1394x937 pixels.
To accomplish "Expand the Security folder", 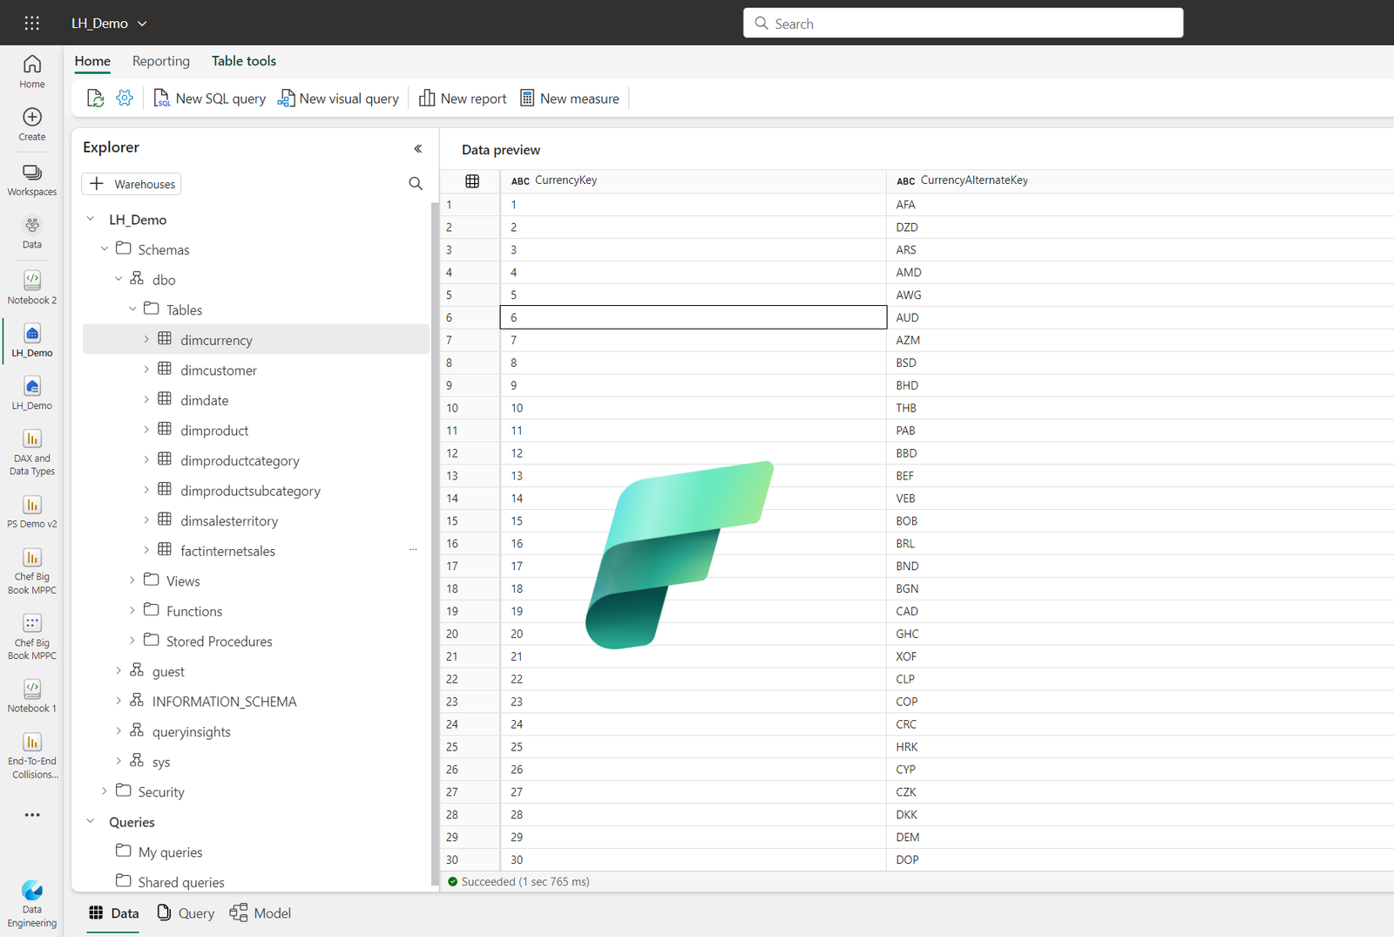I will point(104,791).
